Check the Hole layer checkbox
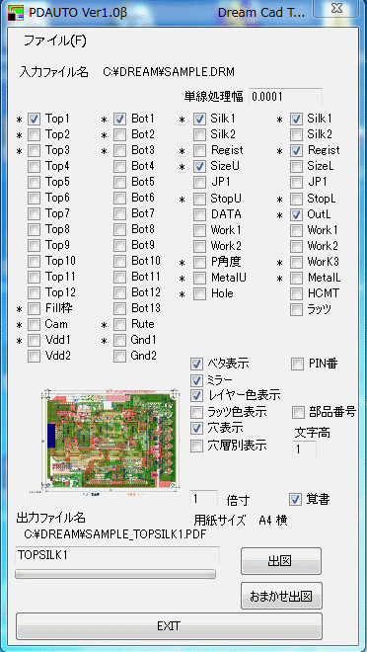 (x=199, y=293)
